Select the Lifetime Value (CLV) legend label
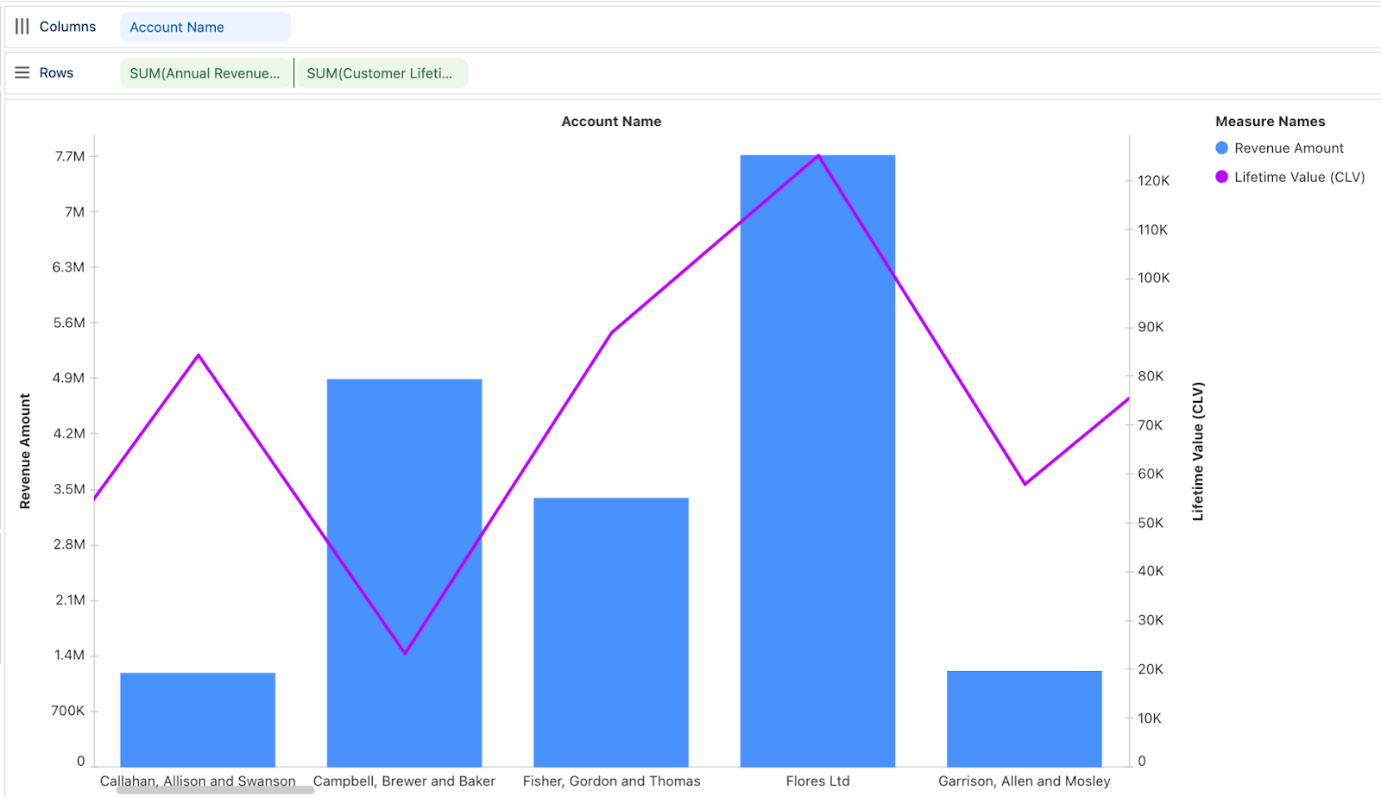The width and height of the screenshot is (1381, 797). pyautogui.click(x=1299, y=177)
